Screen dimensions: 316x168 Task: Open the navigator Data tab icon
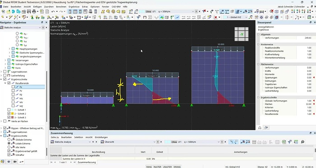click(x=3, y=162)
